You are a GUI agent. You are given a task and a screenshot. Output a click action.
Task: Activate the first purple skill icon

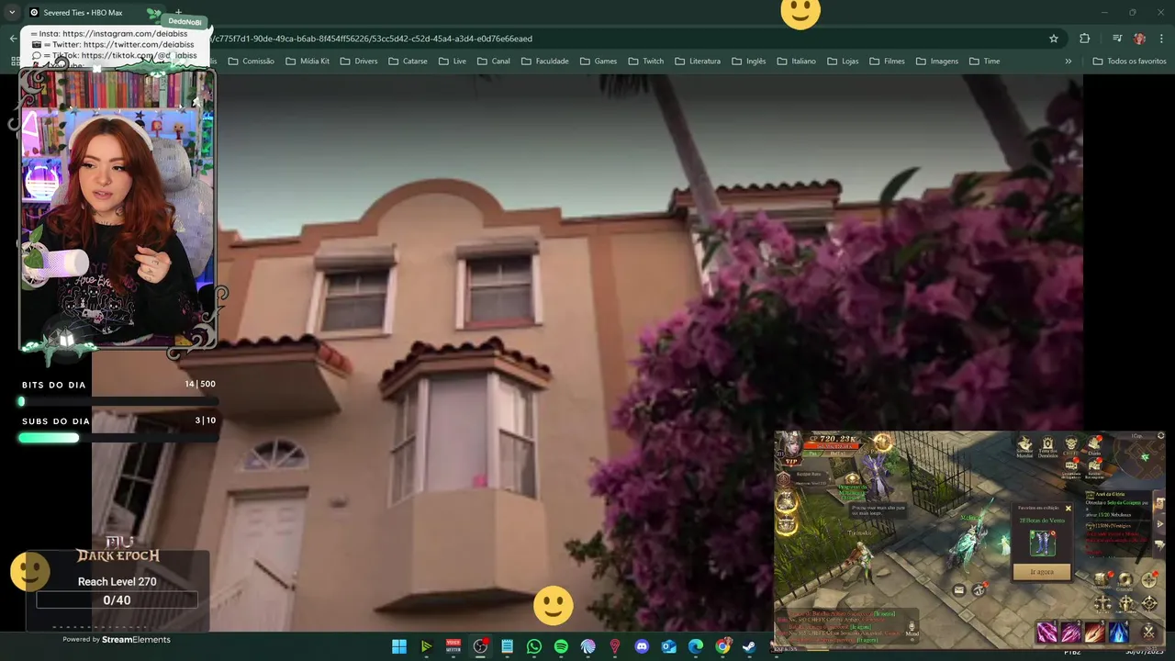[1047, 632]
